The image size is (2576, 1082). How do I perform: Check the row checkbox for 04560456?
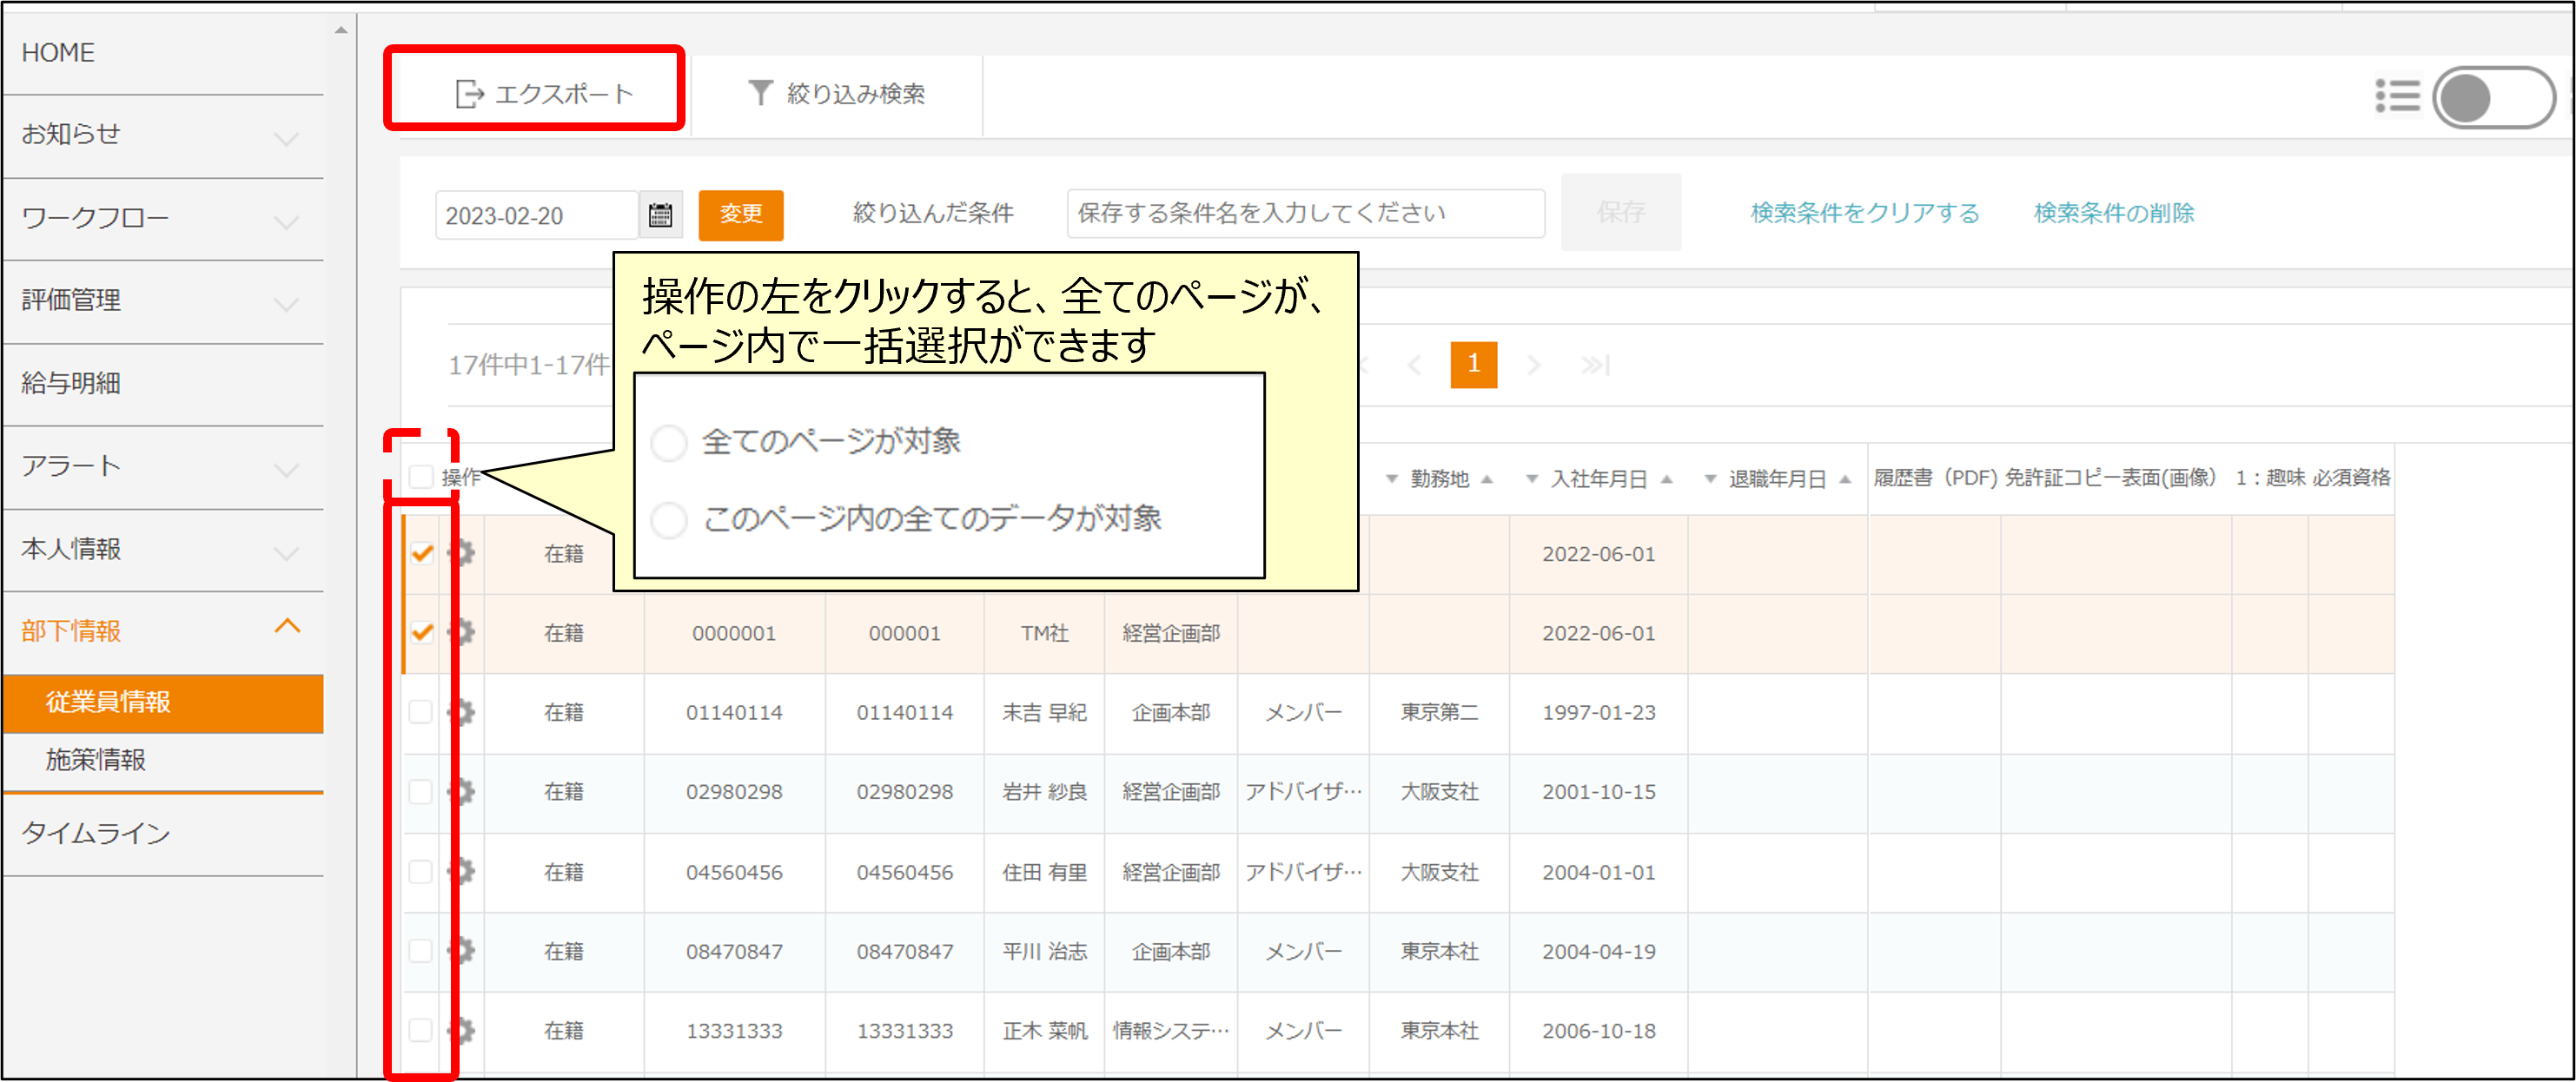coord(421,871)
